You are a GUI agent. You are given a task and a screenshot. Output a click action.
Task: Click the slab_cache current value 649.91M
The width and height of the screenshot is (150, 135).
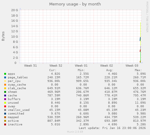click(54, 88)
